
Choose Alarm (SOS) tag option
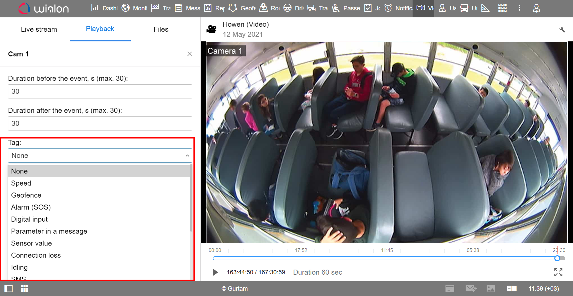31,207
